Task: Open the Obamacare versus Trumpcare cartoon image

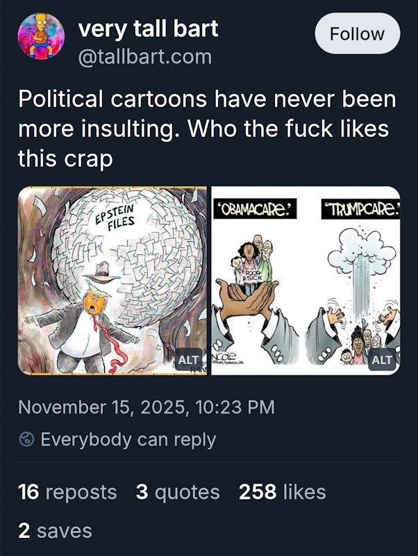Action: (306, 278)
